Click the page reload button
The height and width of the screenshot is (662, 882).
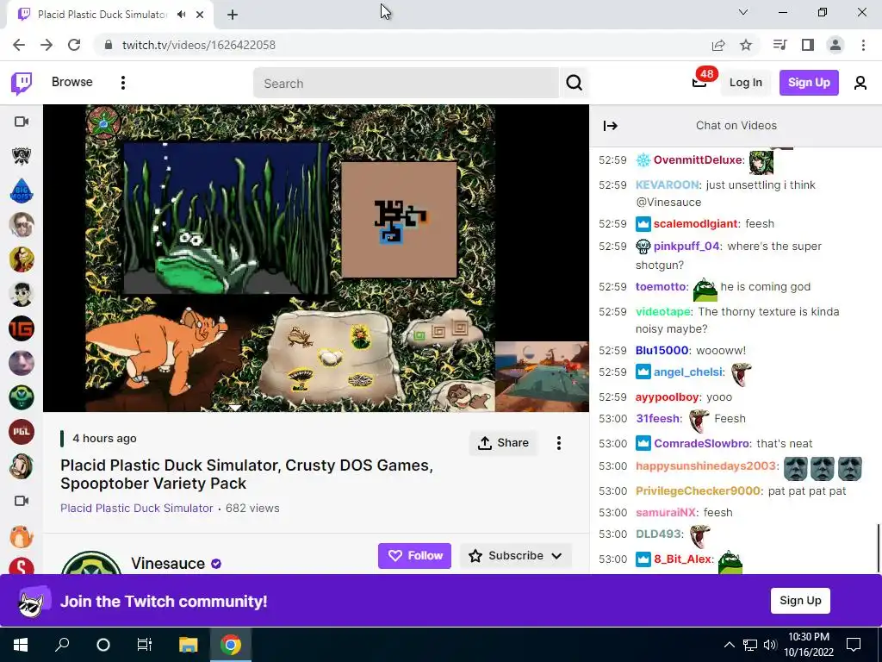click(x=74, y=45)
